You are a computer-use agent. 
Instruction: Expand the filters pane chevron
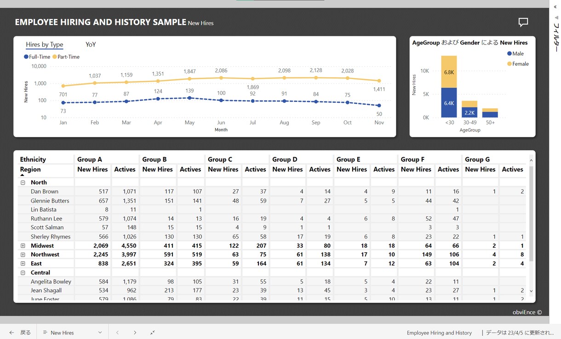[555, 7]
